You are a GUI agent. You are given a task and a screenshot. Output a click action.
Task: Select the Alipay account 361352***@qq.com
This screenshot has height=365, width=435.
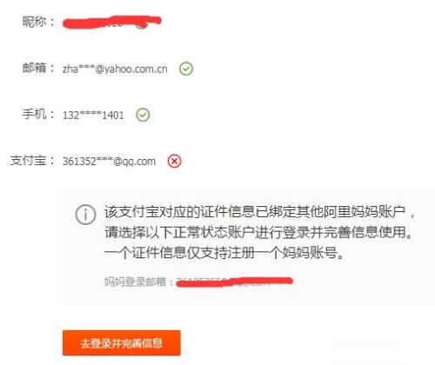coord(109,162)
